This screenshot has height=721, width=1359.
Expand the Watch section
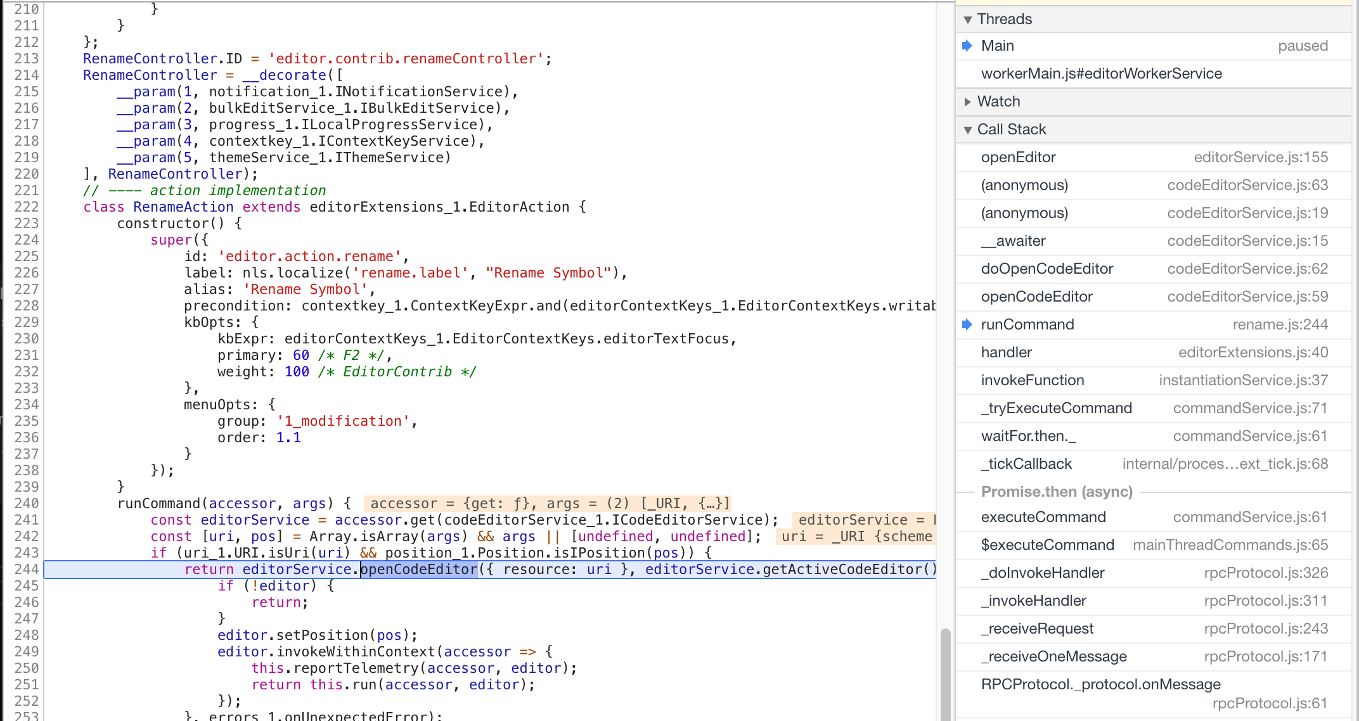968,101
